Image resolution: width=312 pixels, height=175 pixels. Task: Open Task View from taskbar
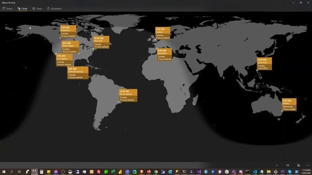(19, 172)
